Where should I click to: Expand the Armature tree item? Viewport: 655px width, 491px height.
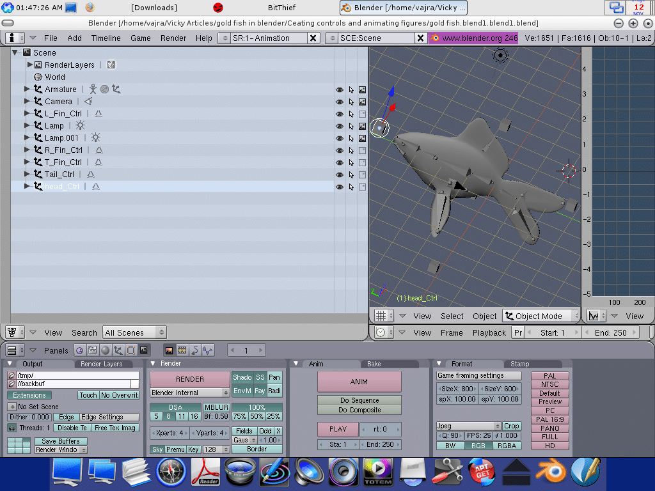coord(27,90)
